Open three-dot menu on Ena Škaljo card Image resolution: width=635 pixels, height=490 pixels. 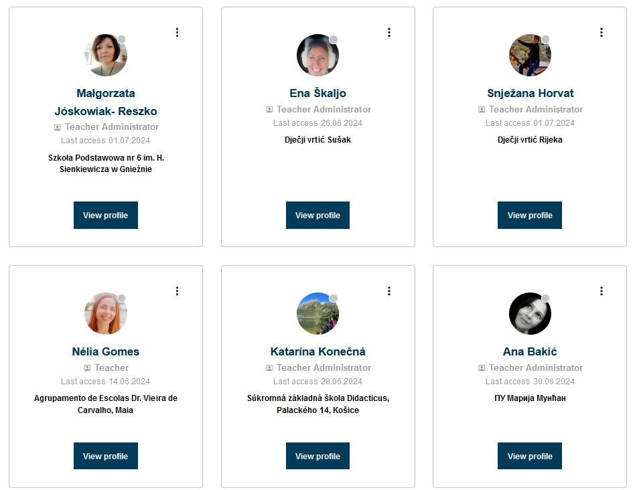(x=389, y=32)
